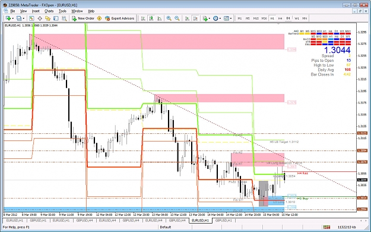
Task: Open the Insert menu
Action: 36,11
